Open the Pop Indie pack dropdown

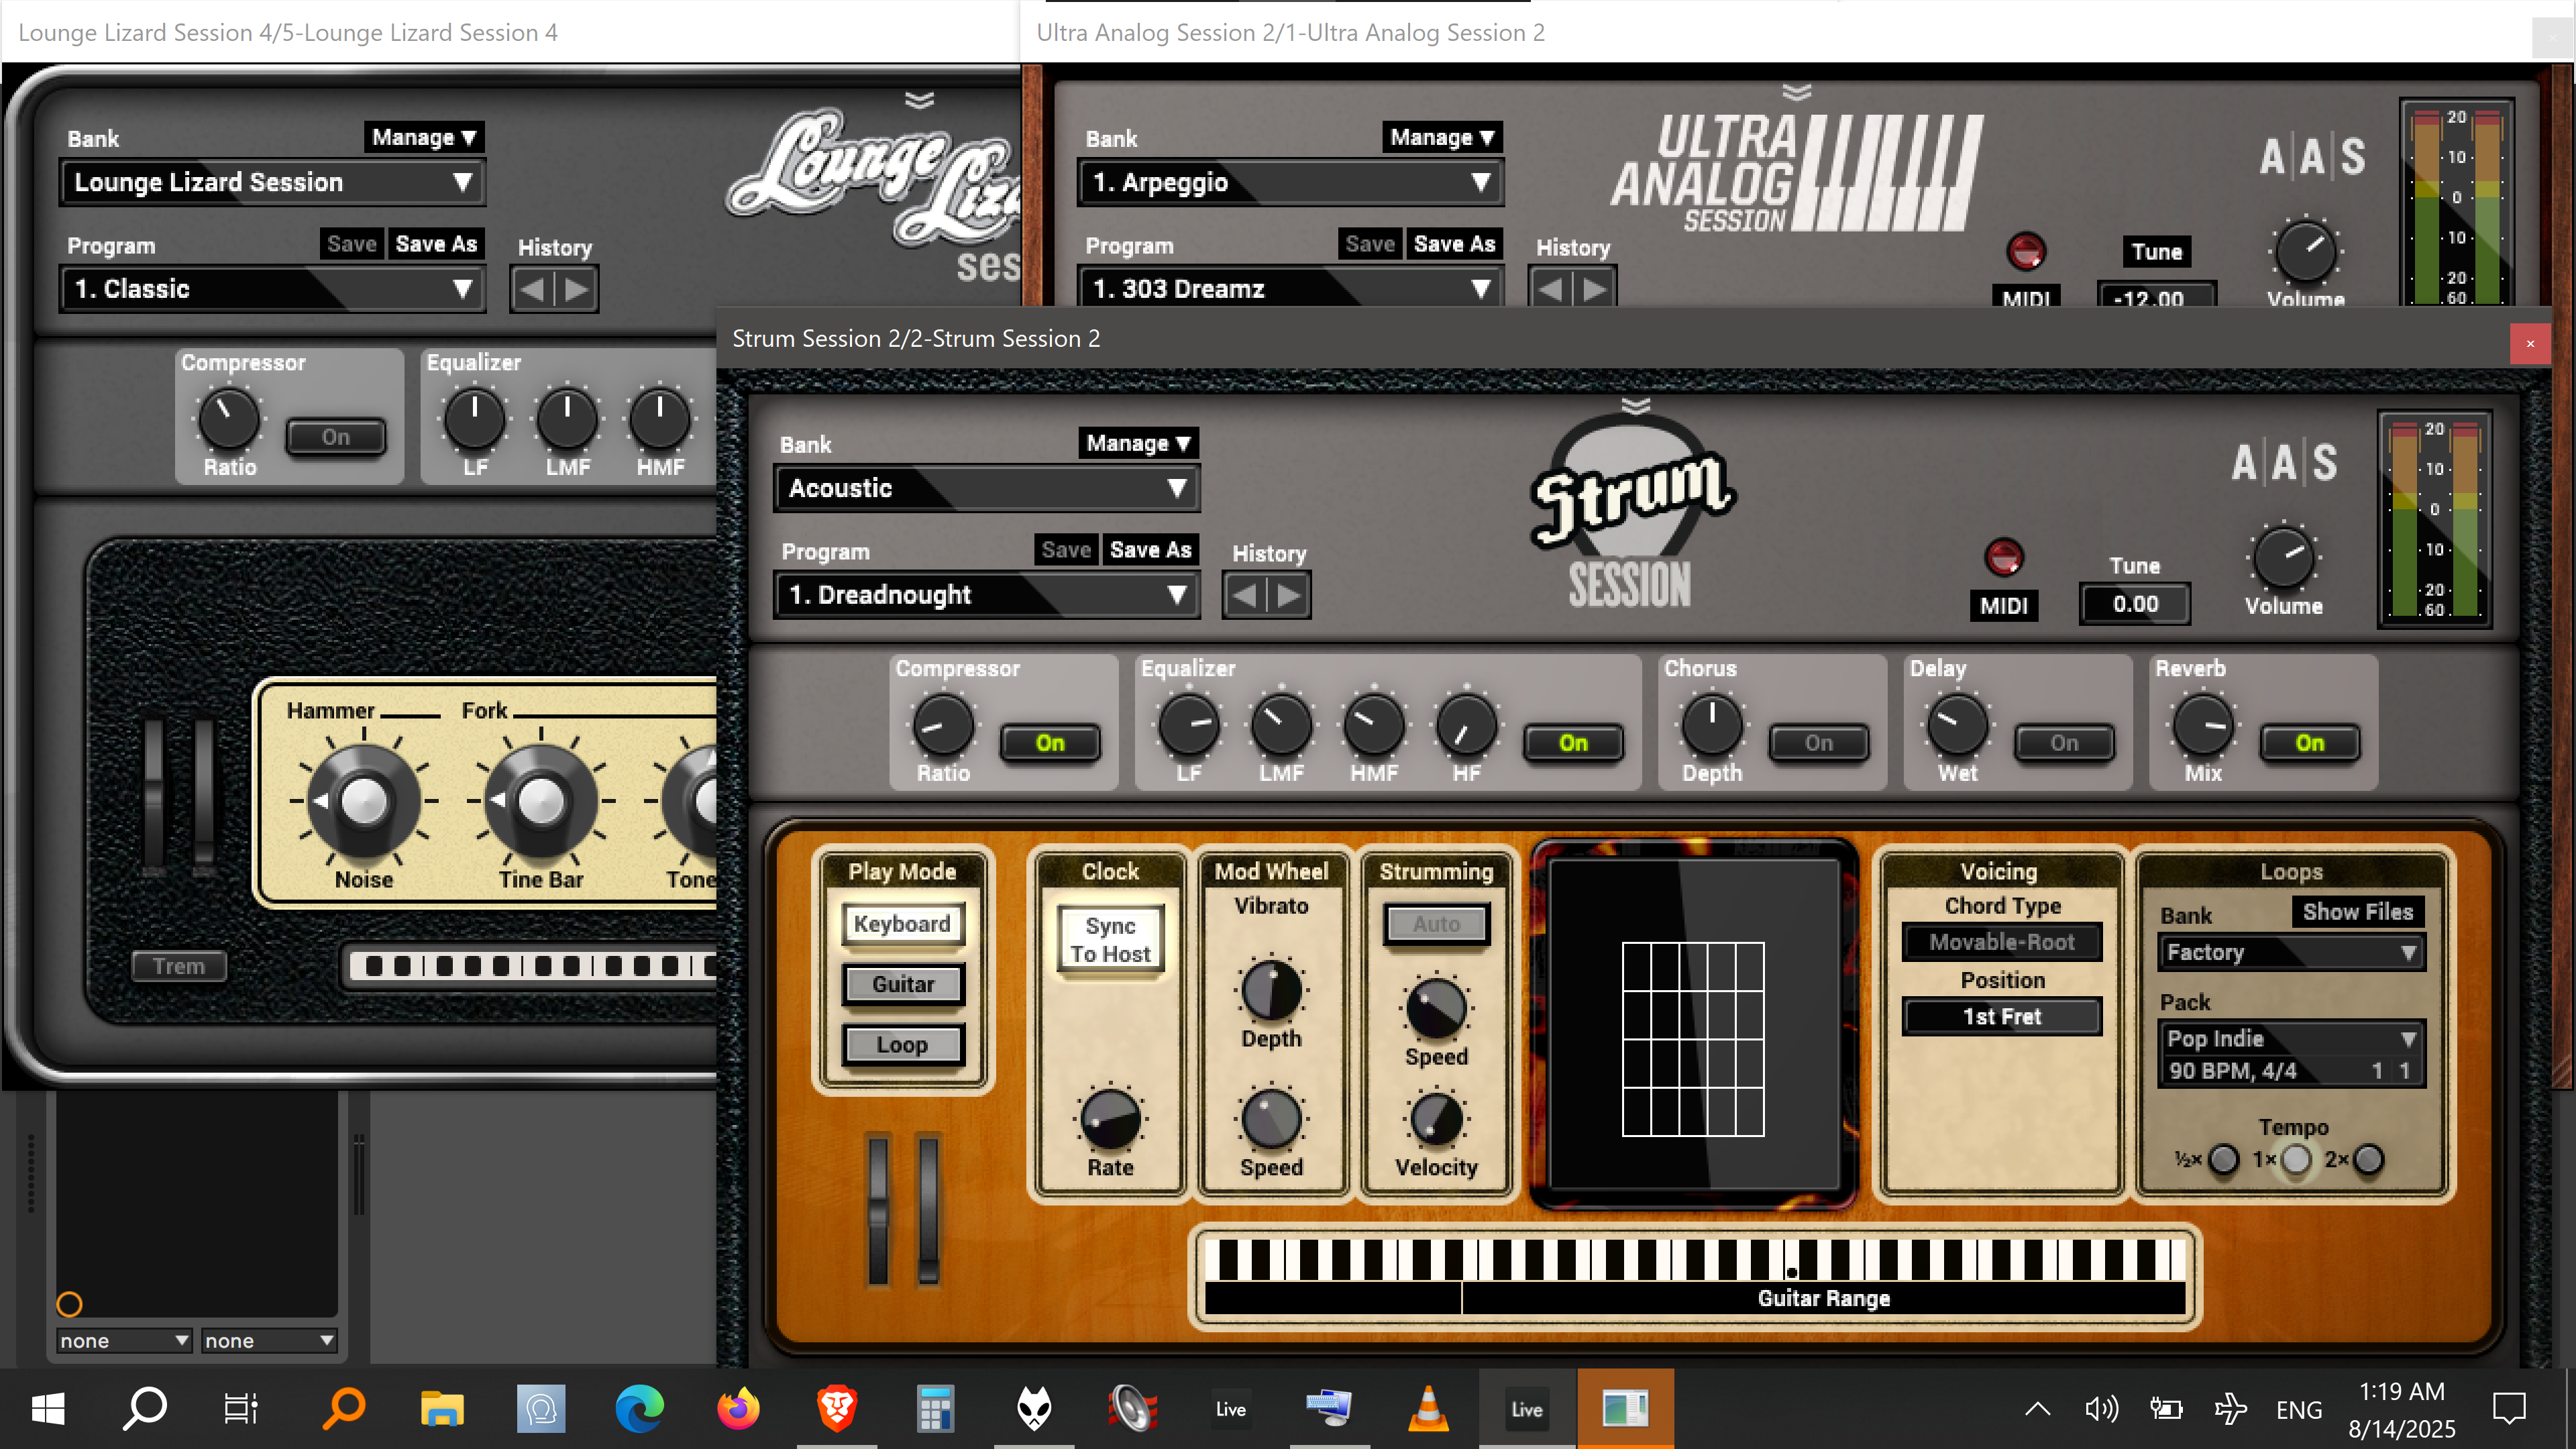pyautogui.click(x=2291, y=1038)
